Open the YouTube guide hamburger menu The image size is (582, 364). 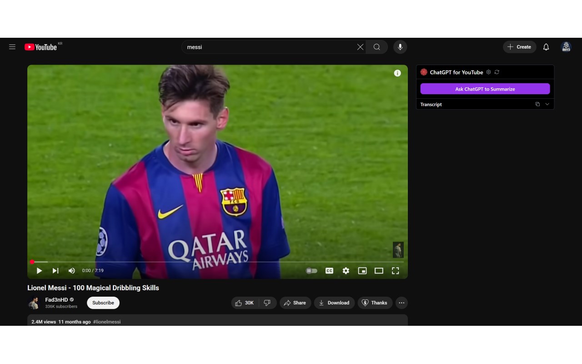[x=12, y=47]
